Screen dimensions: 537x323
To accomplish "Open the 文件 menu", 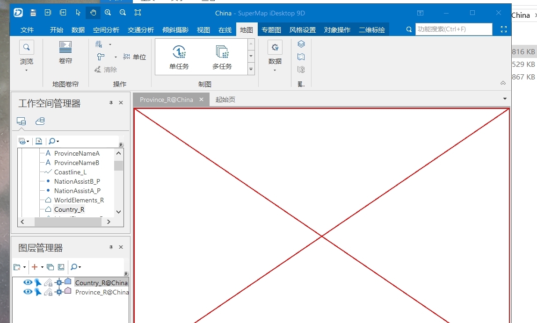I will click(27, 30).
